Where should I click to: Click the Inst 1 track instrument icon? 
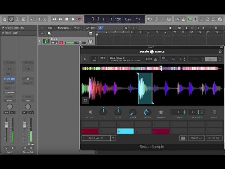[x=46, y=41]
